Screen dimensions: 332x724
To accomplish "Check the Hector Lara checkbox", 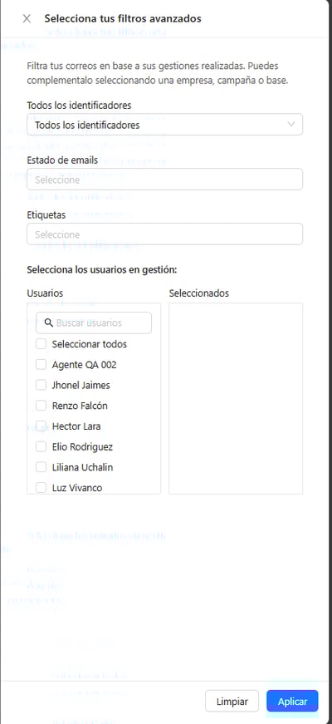I will point(41,426).
